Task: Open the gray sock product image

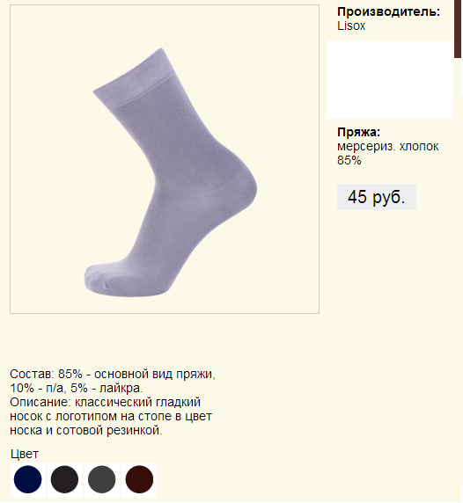Action: click(x=165, y=159)
